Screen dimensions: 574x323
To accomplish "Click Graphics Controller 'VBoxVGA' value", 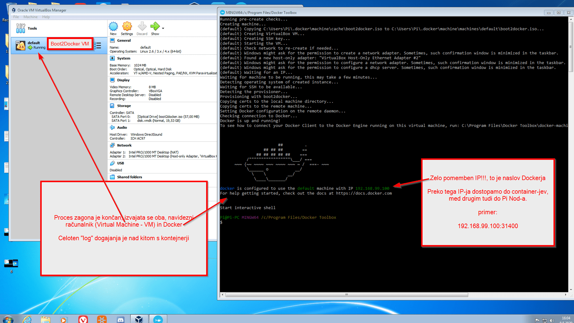I will pyautogui.click(x=155, y=91).
